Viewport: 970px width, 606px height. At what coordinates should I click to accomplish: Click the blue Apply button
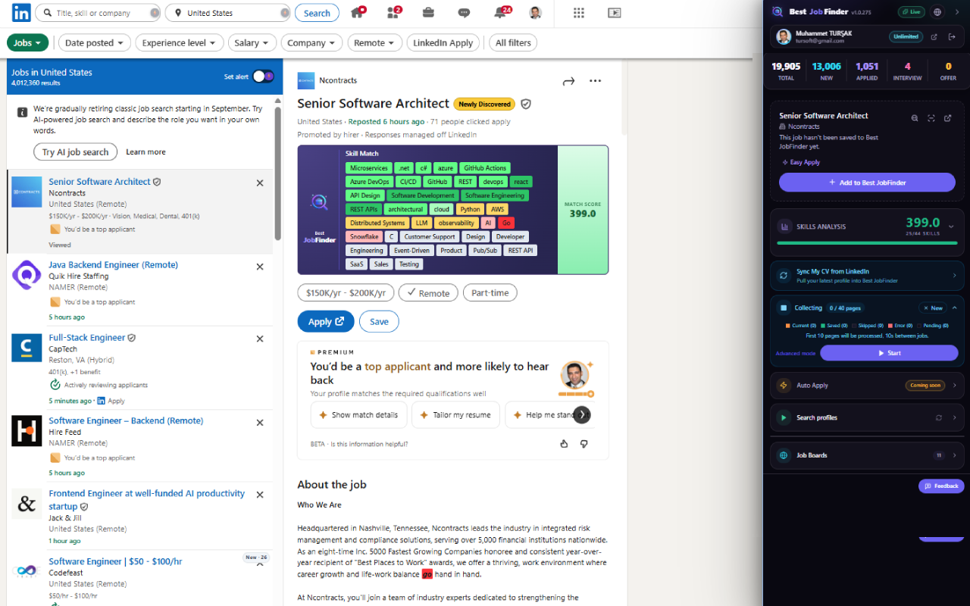coord(326,321)
